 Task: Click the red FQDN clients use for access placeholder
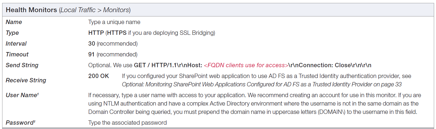pos(246,65)
